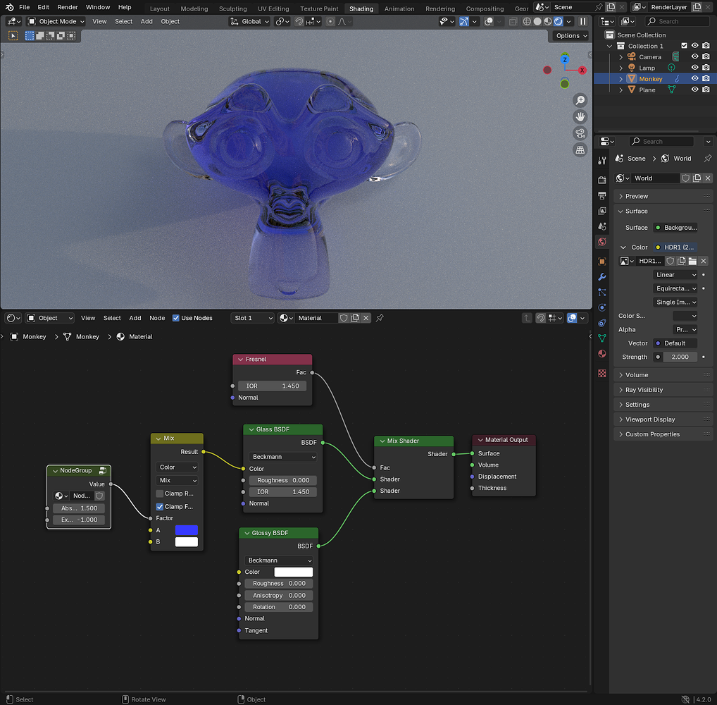Collapse the Fresnel node

pos(240,360)
